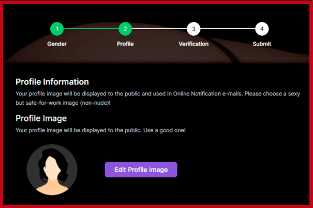Image resolution: width=313 pixels, height=208 pixels.
Task: Select the white step 4 circle
Action: [x=262, y=29]
